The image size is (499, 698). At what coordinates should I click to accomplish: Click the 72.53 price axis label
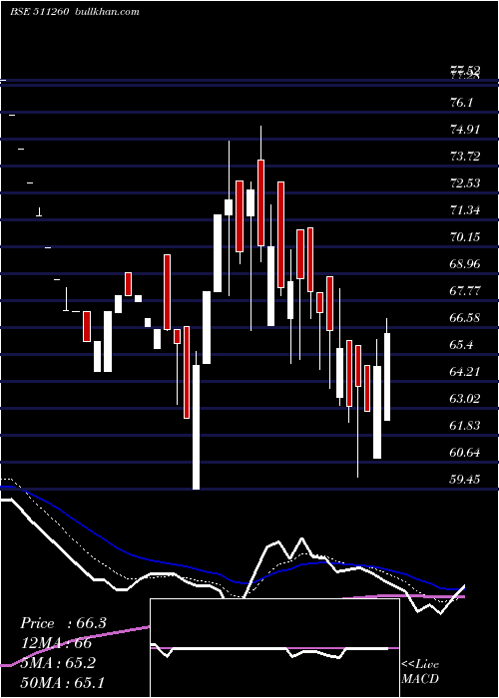465,182
